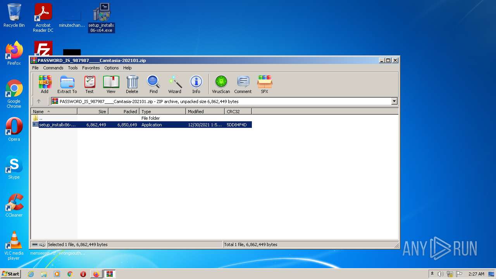Show archive Info
This screenshot has width=496, height=279.
click(x=196, y=84)
